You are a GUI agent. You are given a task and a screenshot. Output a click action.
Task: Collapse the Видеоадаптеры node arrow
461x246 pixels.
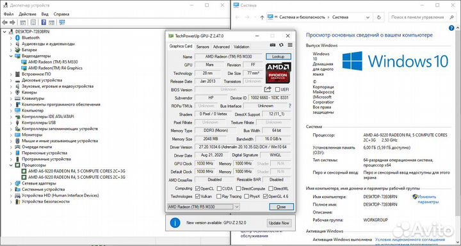click(x=11, y=56)
